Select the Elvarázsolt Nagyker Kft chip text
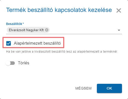 click(x=26, y=30)
